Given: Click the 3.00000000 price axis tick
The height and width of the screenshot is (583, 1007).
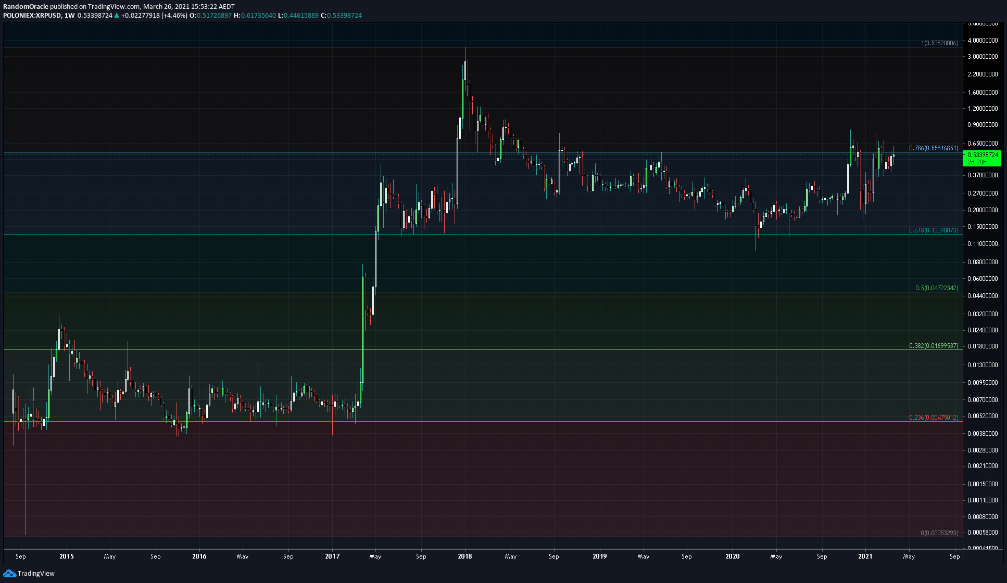Looking at the screenshot, I should pos(983,57).
